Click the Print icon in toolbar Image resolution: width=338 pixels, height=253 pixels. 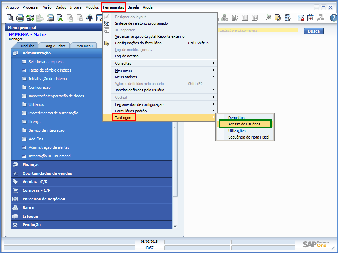coord(20,18)
